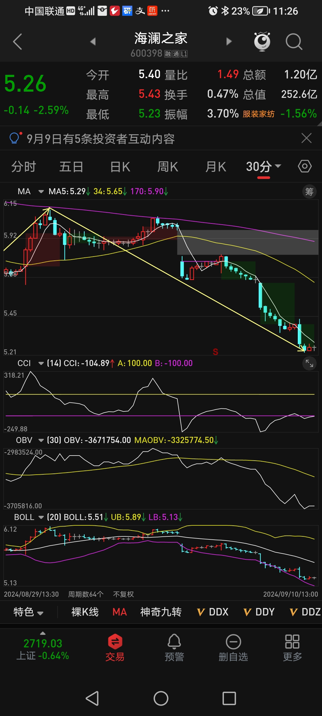Tap the alarm clock status icon

point(213,11)
